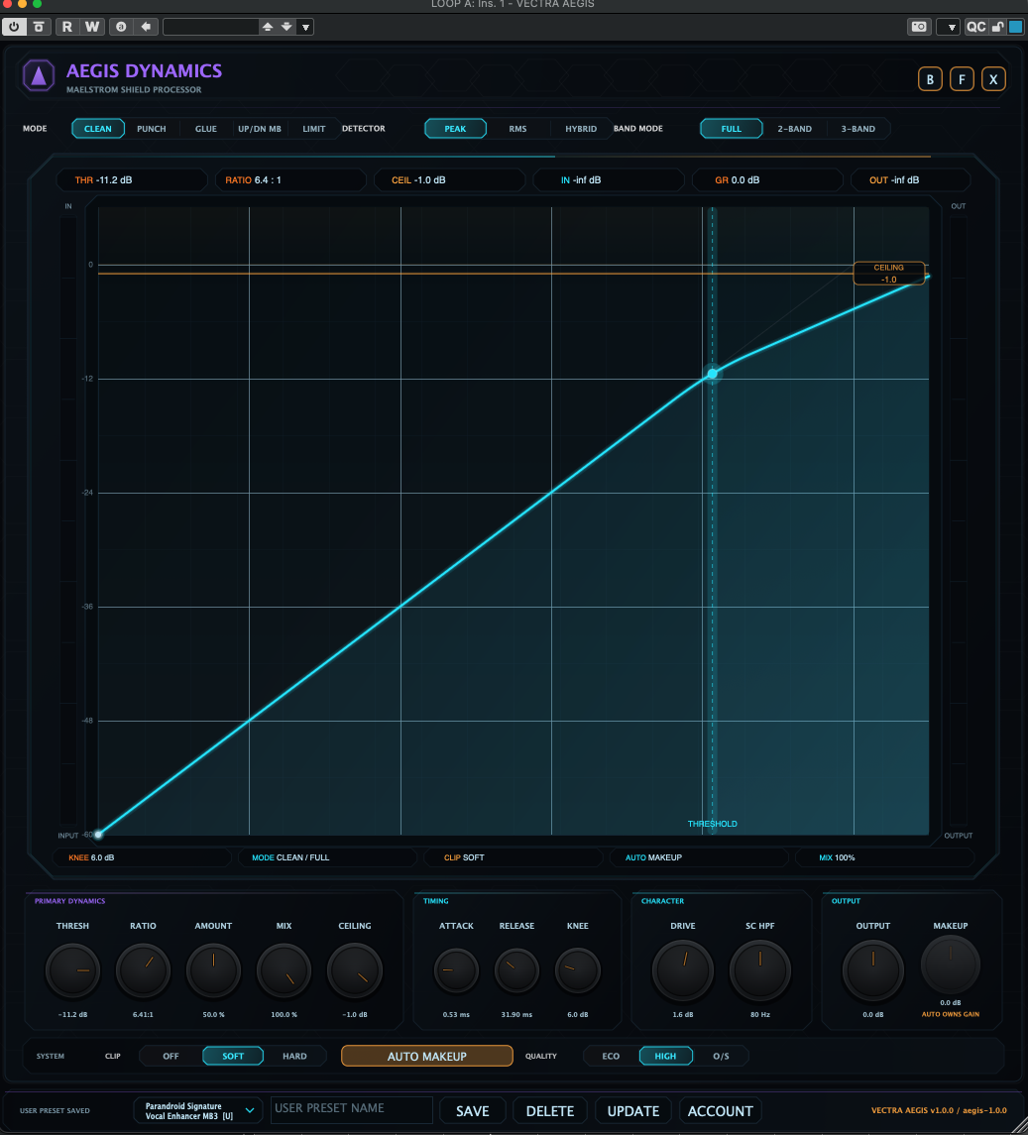Click the X button in plugin header
Image resolution: width=1028 pixels, height=1135 pixels.
(x=993, y=79)
